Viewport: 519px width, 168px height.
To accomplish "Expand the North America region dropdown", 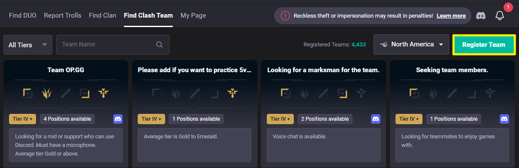I will (411, 45).
